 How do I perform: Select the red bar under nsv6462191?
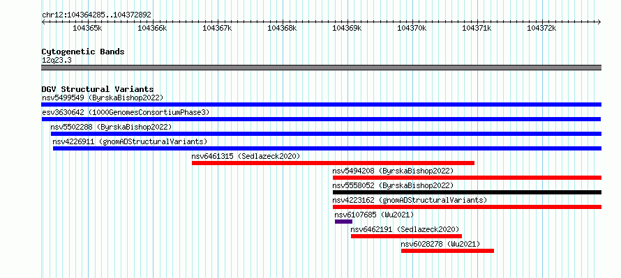coord(406,236)
